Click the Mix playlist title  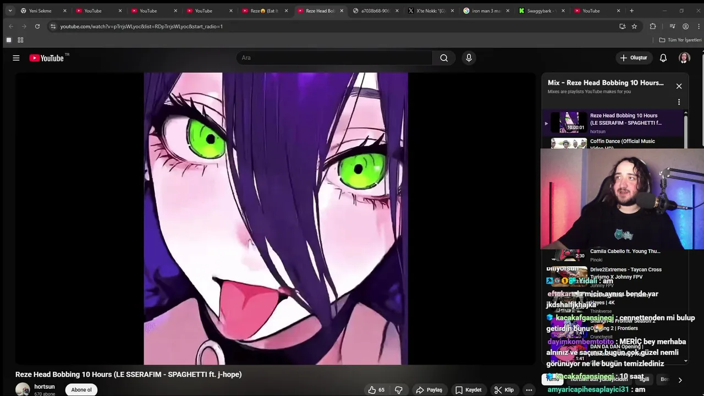[606, 82]
